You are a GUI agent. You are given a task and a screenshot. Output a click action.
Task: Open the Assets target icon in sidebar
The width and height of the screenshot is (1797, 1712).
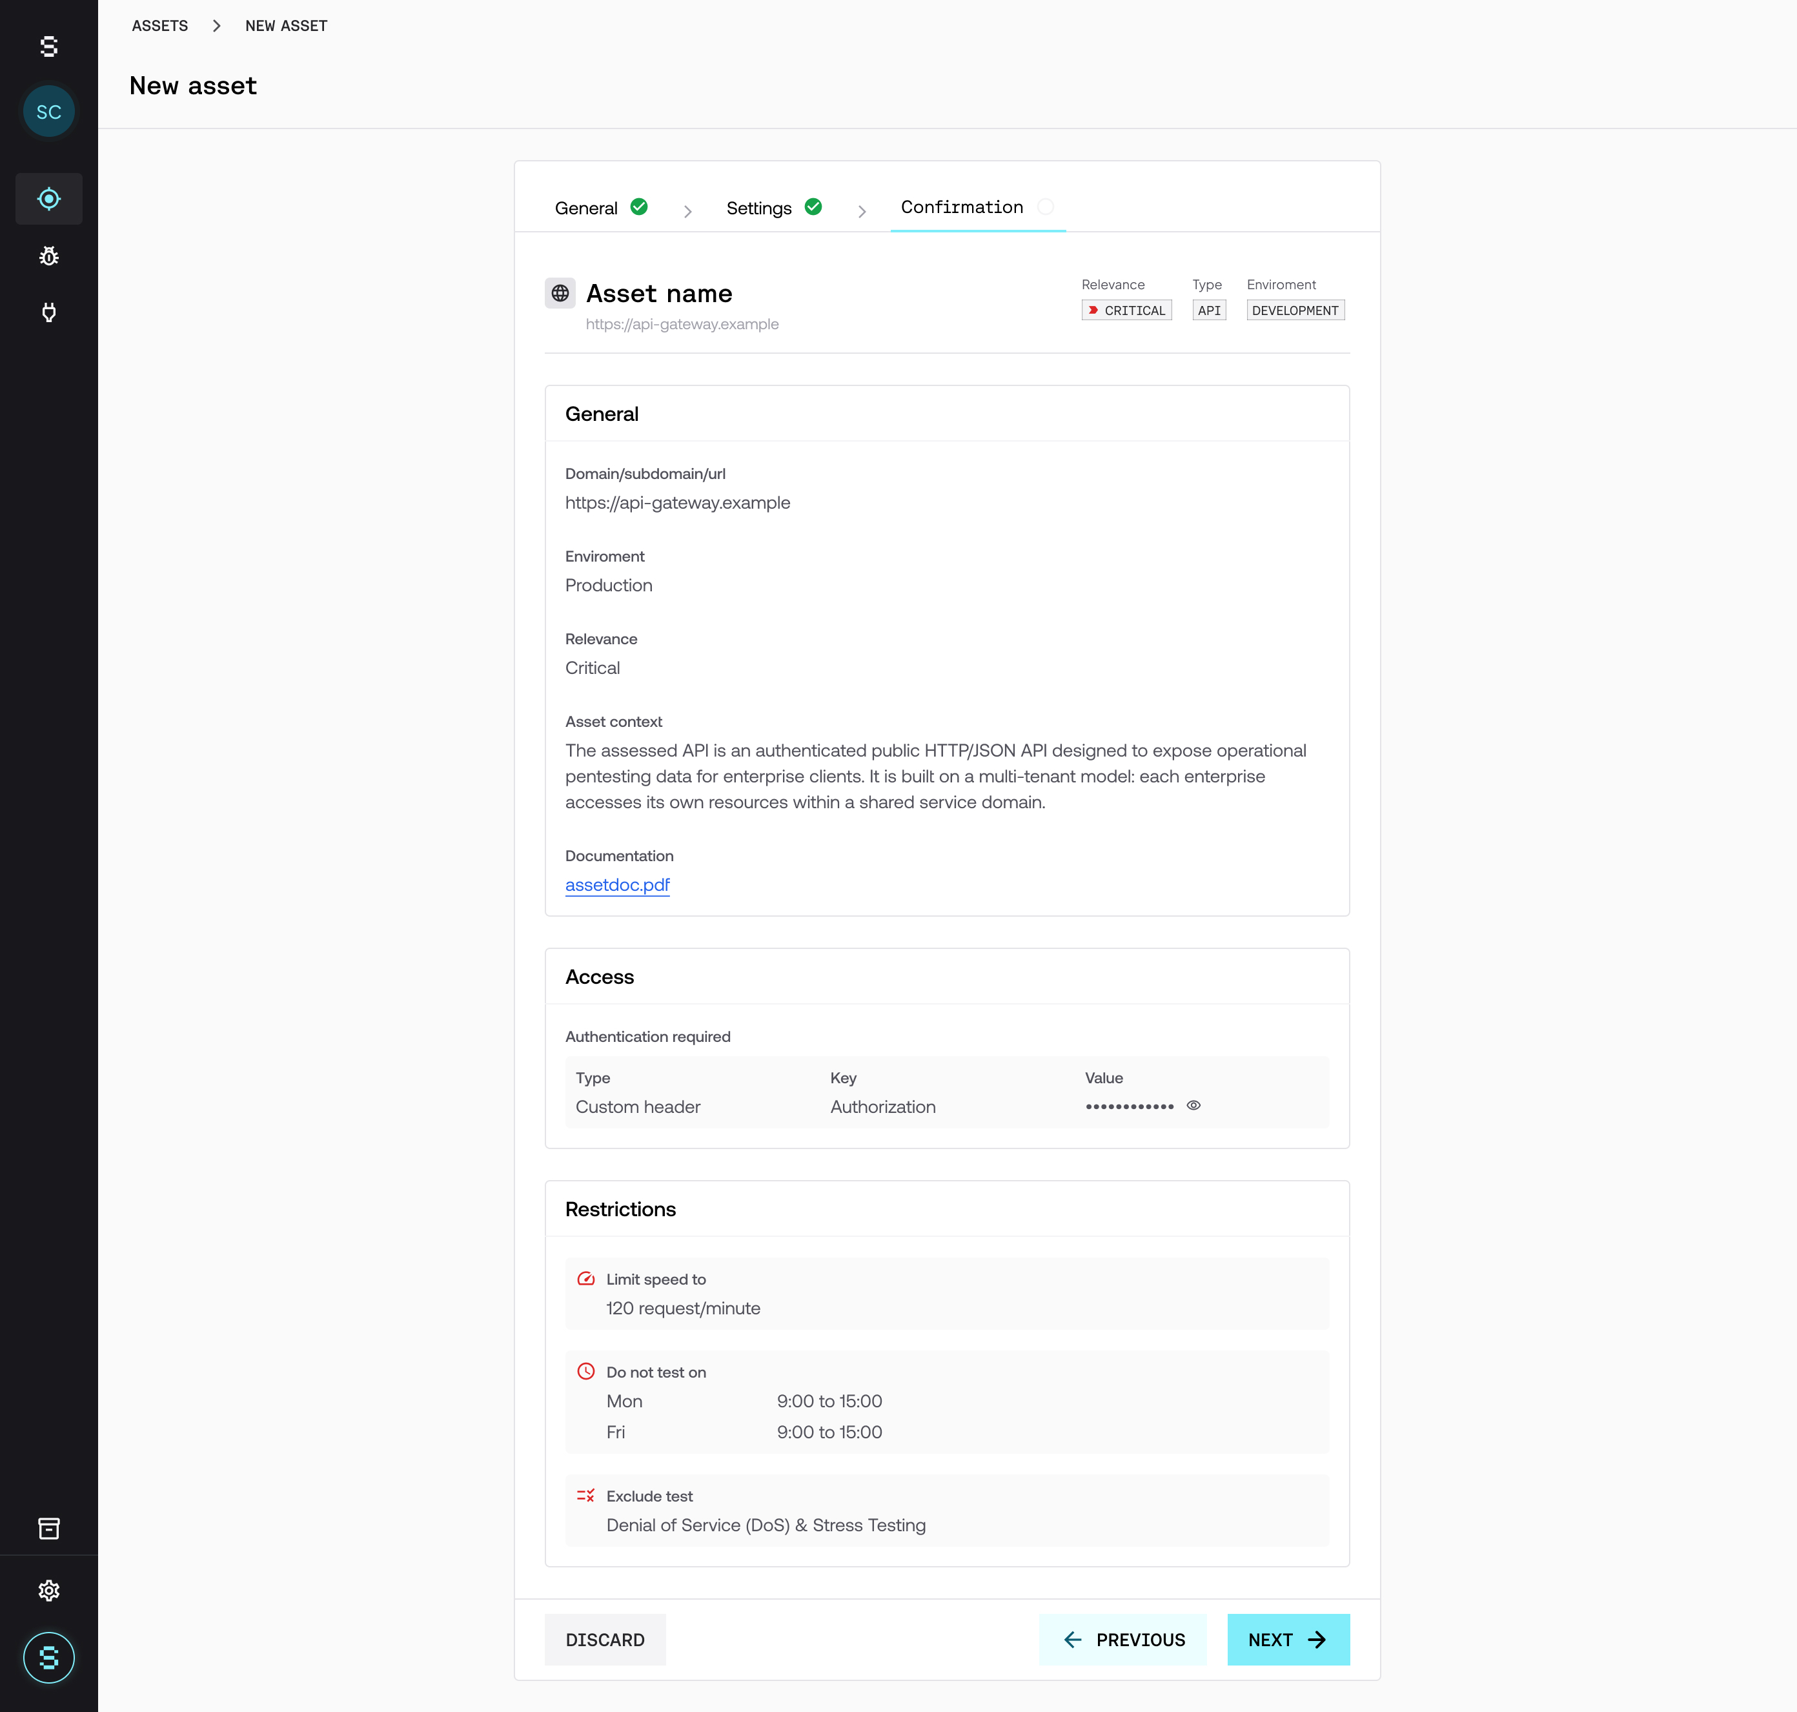tap(48, 199)
